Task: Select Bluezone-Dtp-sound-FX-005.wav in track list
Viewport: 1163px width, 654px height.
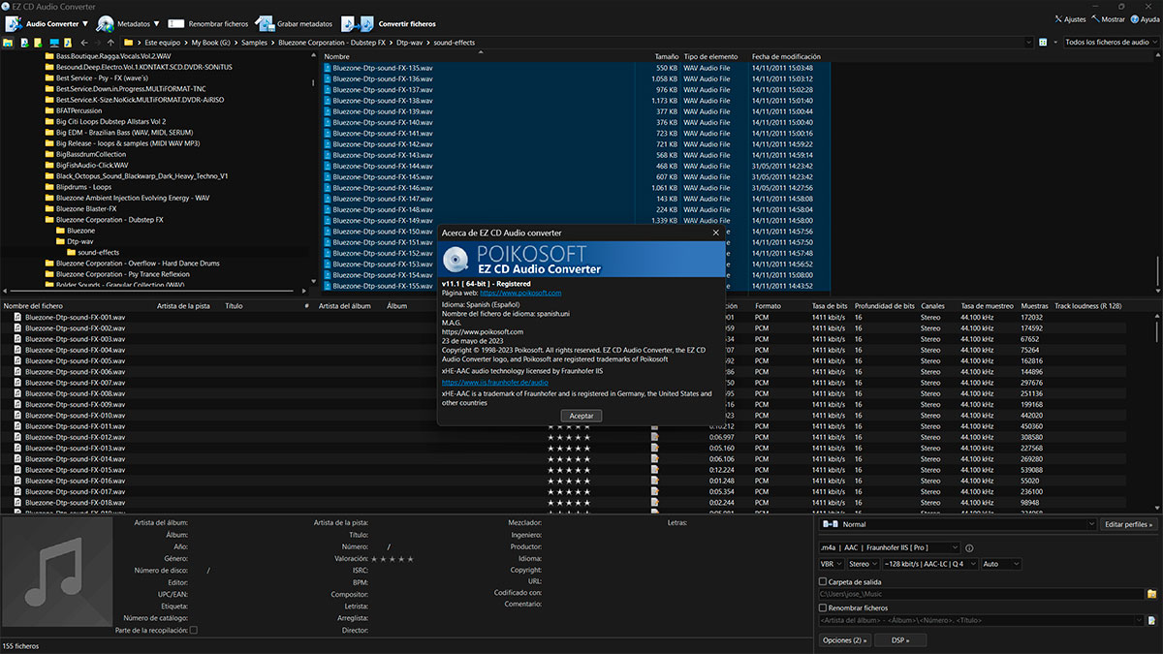Action: (76, 361)
